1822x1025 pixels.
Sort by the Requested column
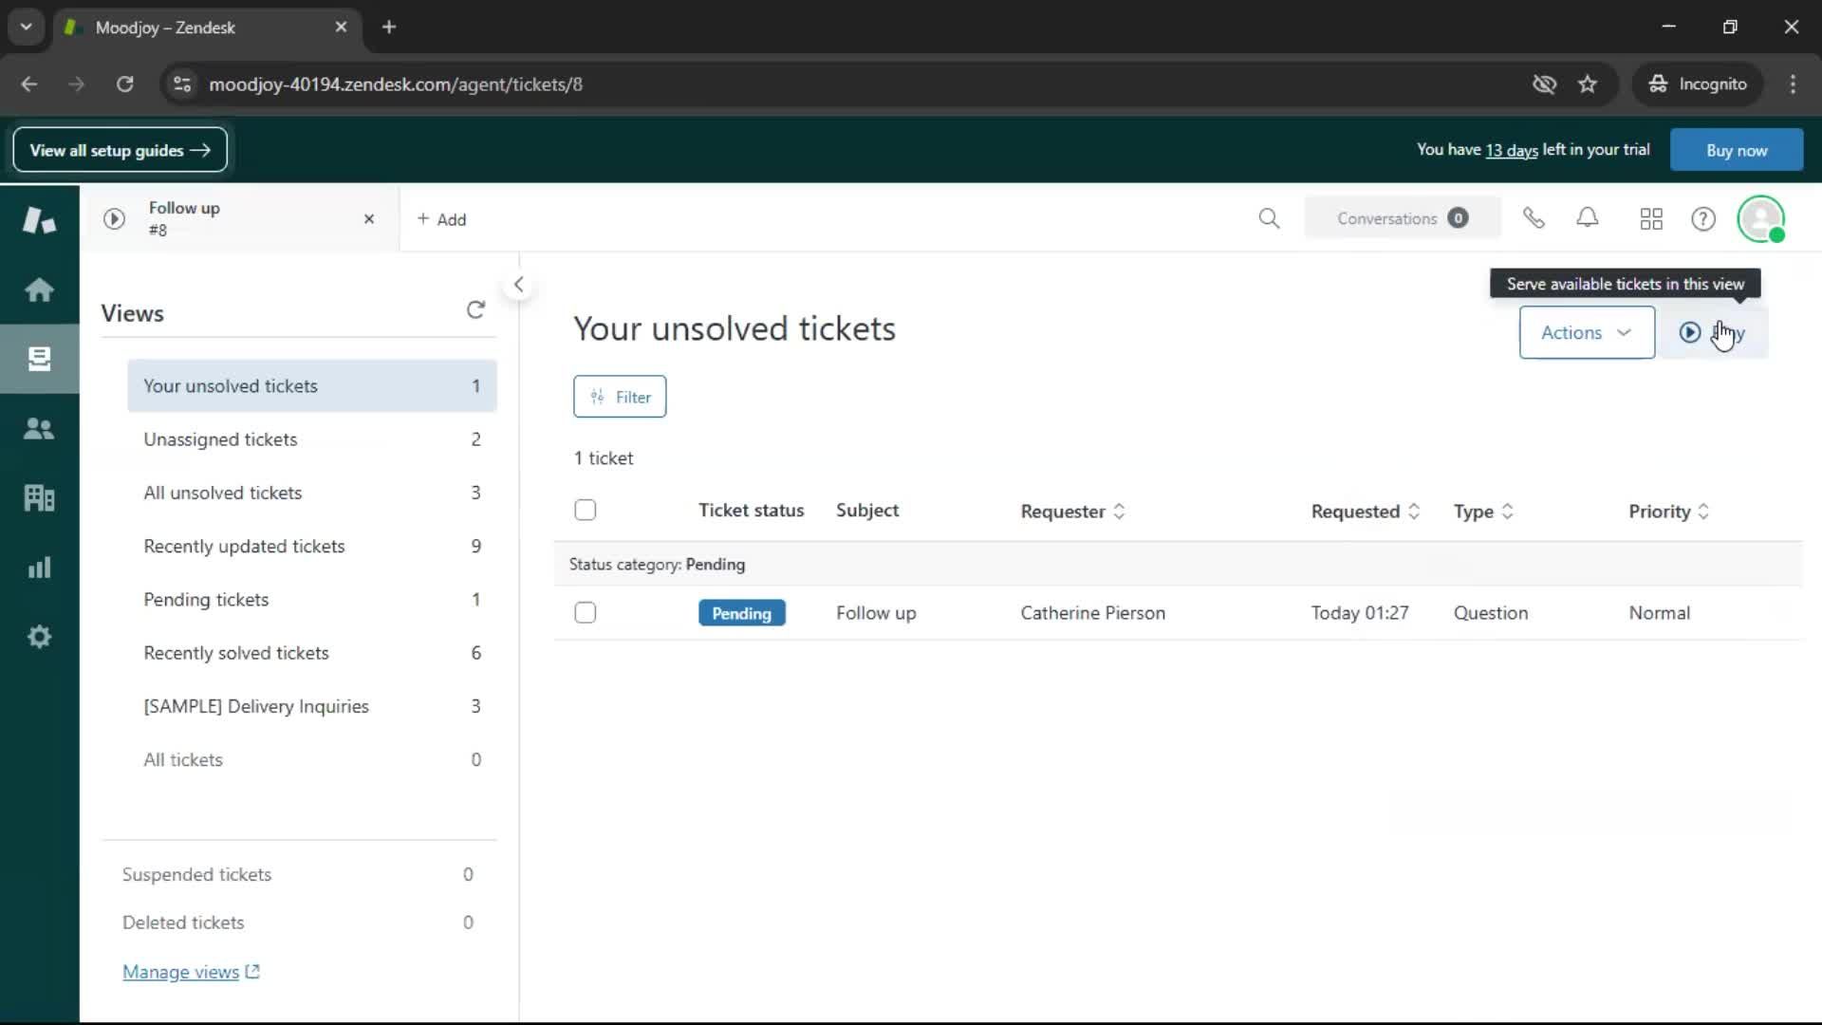coord(1365,512)
